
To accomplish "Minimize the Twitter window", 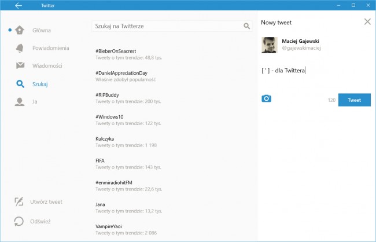I will 338,5.
